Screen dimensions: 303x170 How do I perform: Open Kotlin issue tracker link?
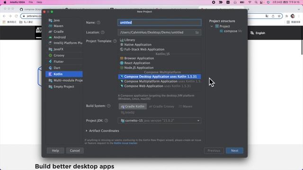click(x=125, y=143)
